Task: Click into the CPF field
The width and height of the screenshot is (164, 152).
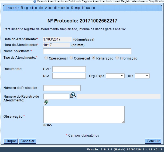Action: (69, 69)
